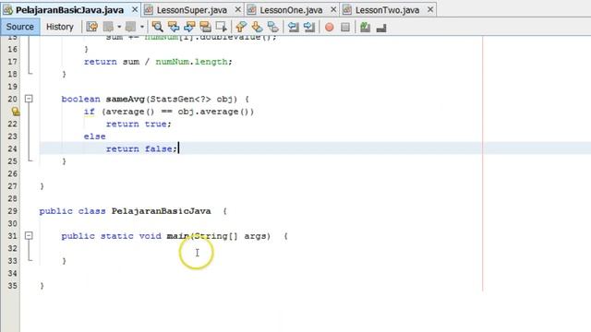591x332 pixels.
Task: Click 'return false;' on line 24
Action: click(141, 148)
